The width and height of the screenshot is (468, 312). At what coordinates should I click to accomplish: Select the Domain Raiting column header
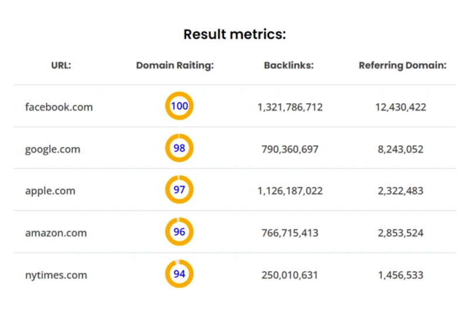coord(175,66)
